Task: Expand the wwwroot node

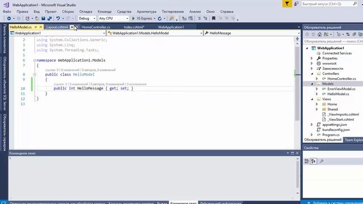Action: (311, 63)
